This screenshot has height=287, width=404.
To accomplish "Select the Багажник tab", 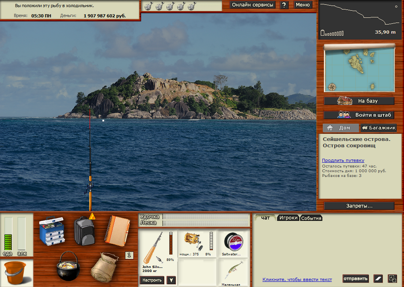I will pos(378,128).
